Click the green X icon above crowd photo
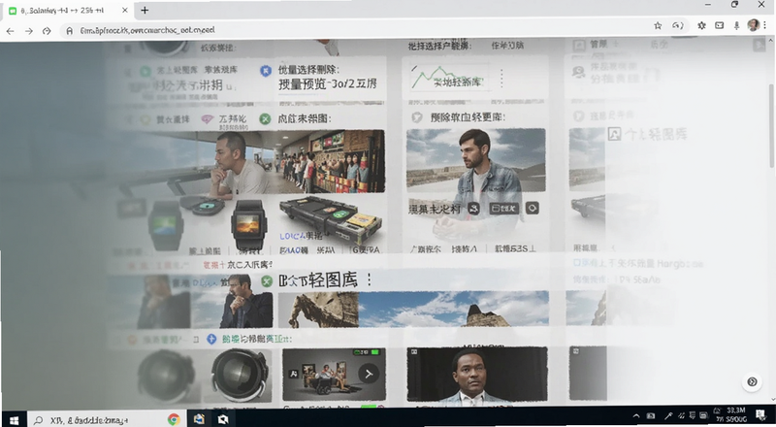This screenshot has height=427, width=776. pos(266,119)
